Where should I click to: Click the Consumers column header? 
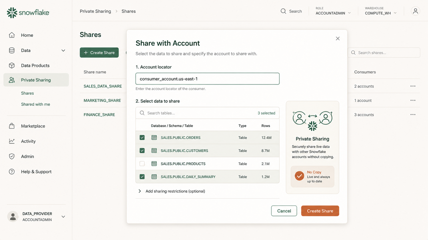click(x=365, y=72)
